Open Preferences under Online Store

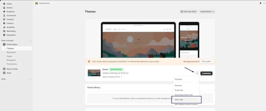click(12, 64)
